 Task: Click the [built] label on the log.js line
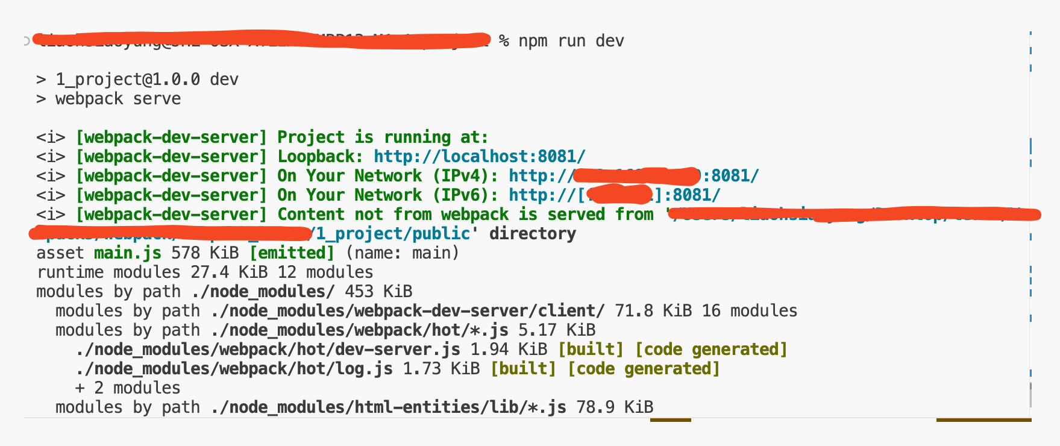523,369
